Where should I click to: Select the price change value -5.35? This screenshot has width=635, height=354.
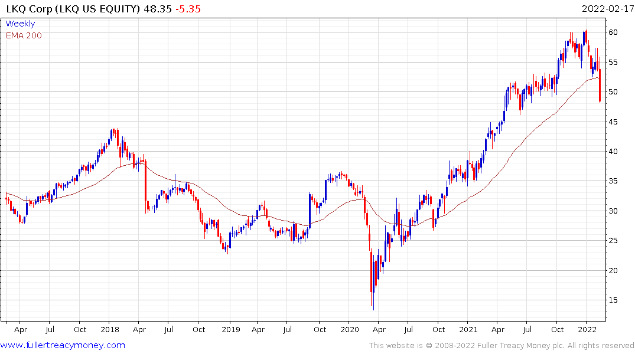tap(188, 9)
